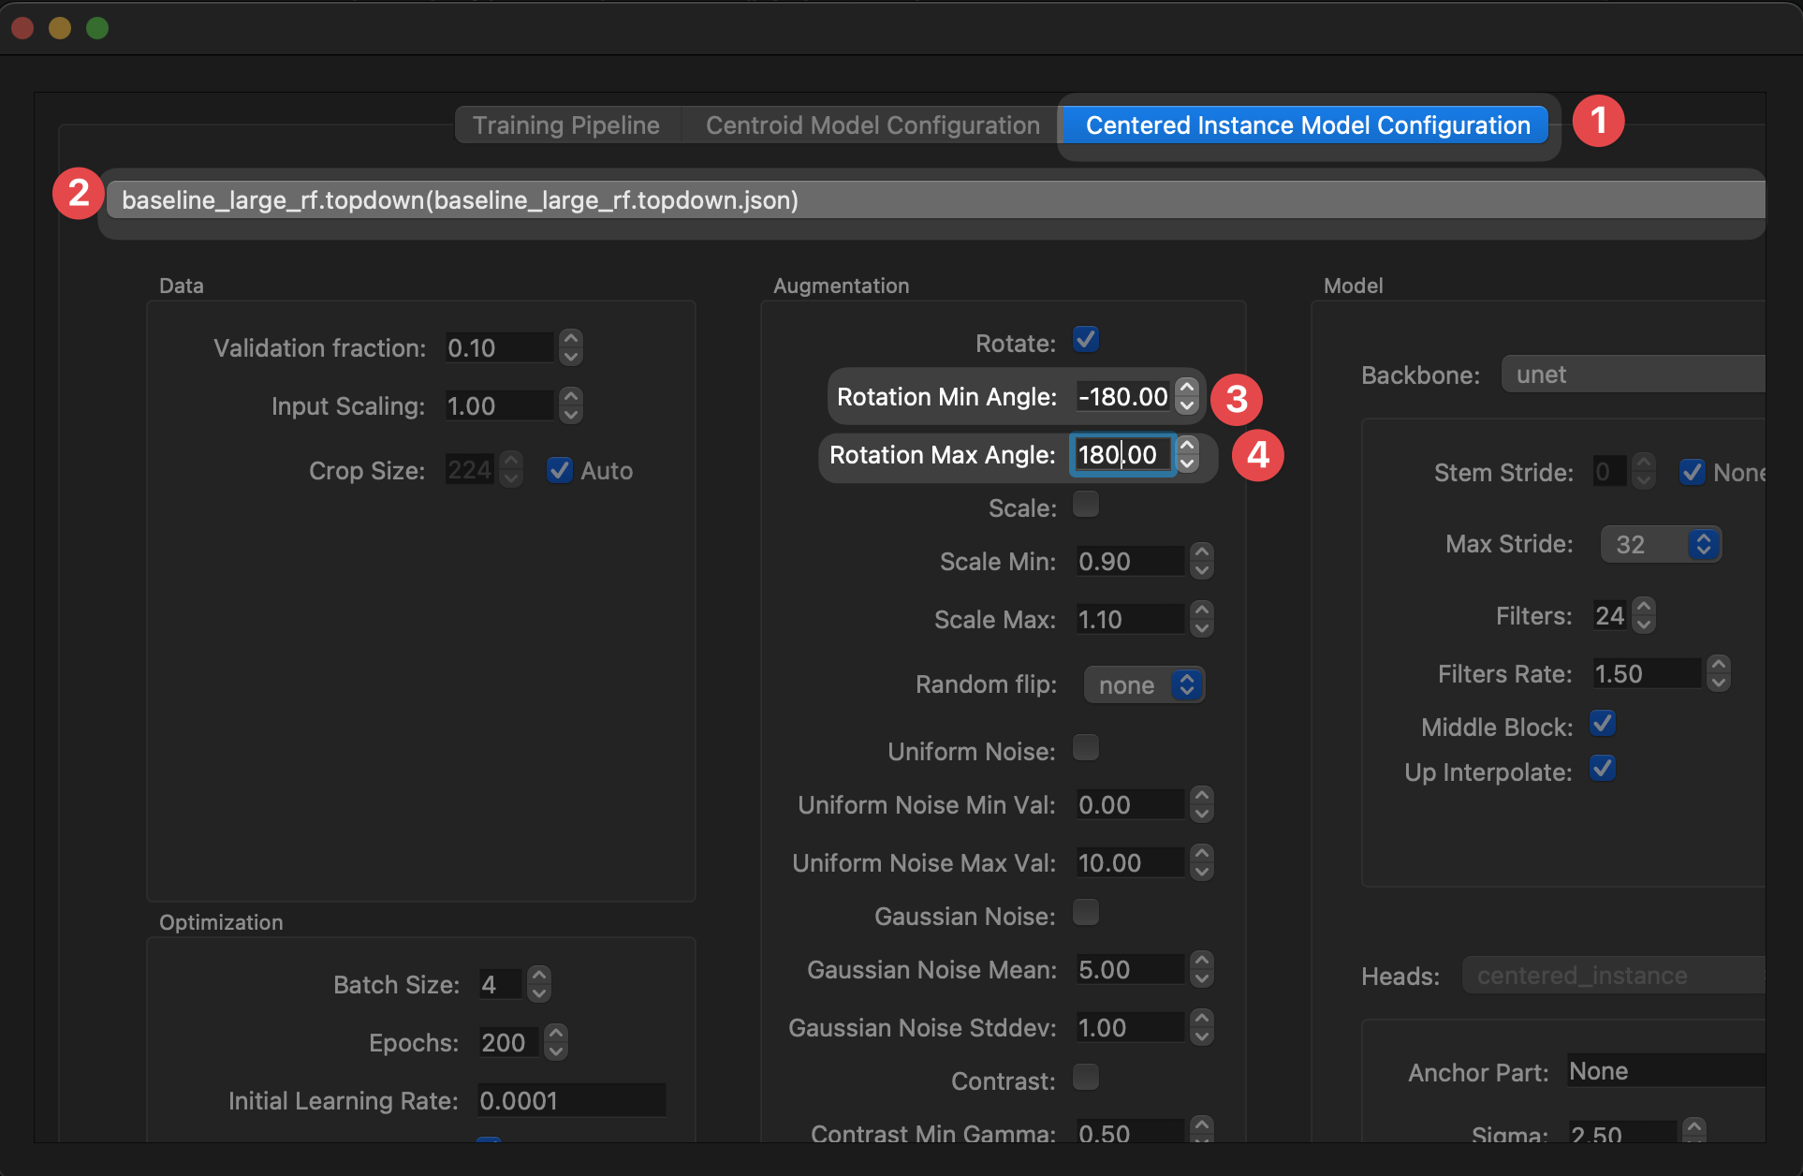Click Epochs stepper arrows
The width and height of the screenshot is (1803, 1176).
coord(555,1042)
